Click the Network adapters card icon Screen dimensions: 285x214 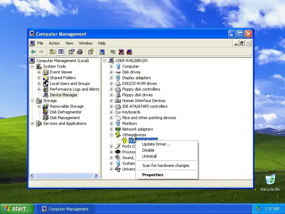click(118, 129)
